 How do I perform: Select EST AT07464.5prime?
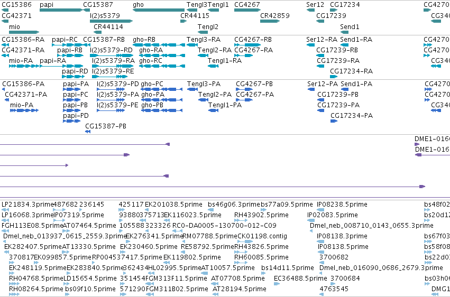point(66,231)
